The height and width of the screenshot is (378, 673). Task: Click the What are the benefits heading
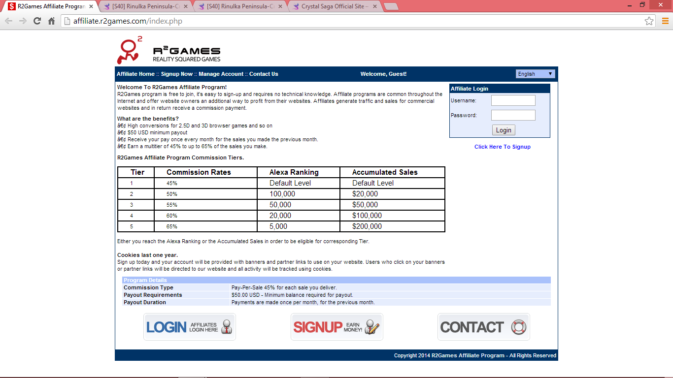(148, 119)
